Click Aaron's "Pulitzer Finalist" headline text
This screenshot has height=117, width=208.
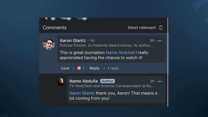pyautogui.click(x=107, y=45)
